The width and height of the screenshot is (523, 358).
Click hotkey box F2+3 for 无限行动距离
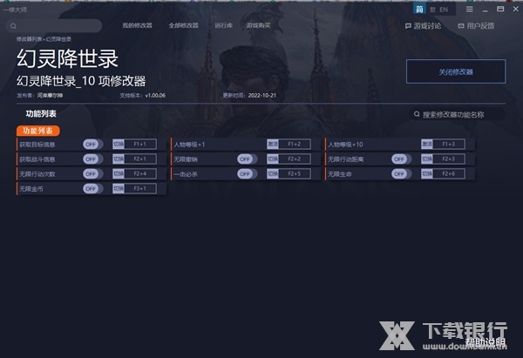coord(449,159)
